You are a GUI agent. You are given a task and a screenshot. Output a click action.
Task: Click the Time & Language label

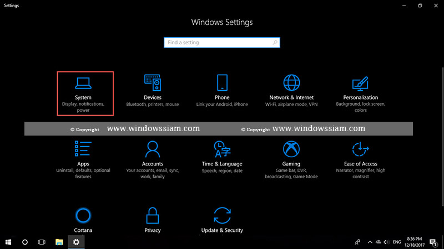point(222,164)
